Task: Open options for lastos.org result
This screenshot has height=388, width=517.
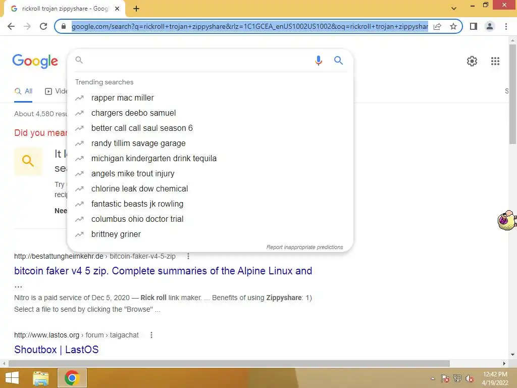Action: coord(151,335)
